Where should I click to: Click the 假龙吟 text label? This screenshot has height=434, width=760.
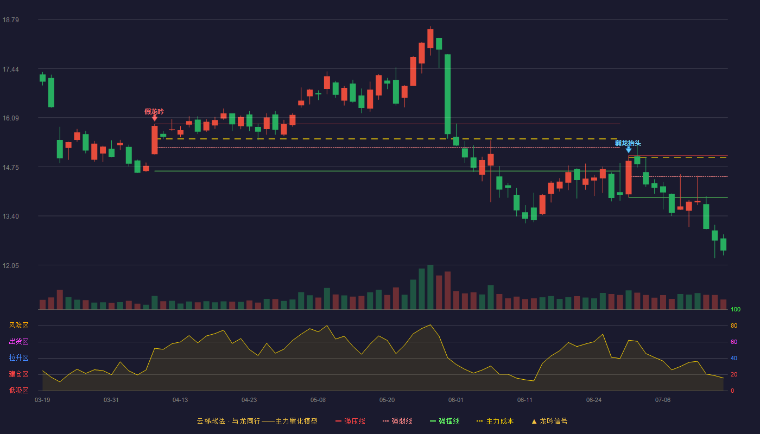[154, 111]
